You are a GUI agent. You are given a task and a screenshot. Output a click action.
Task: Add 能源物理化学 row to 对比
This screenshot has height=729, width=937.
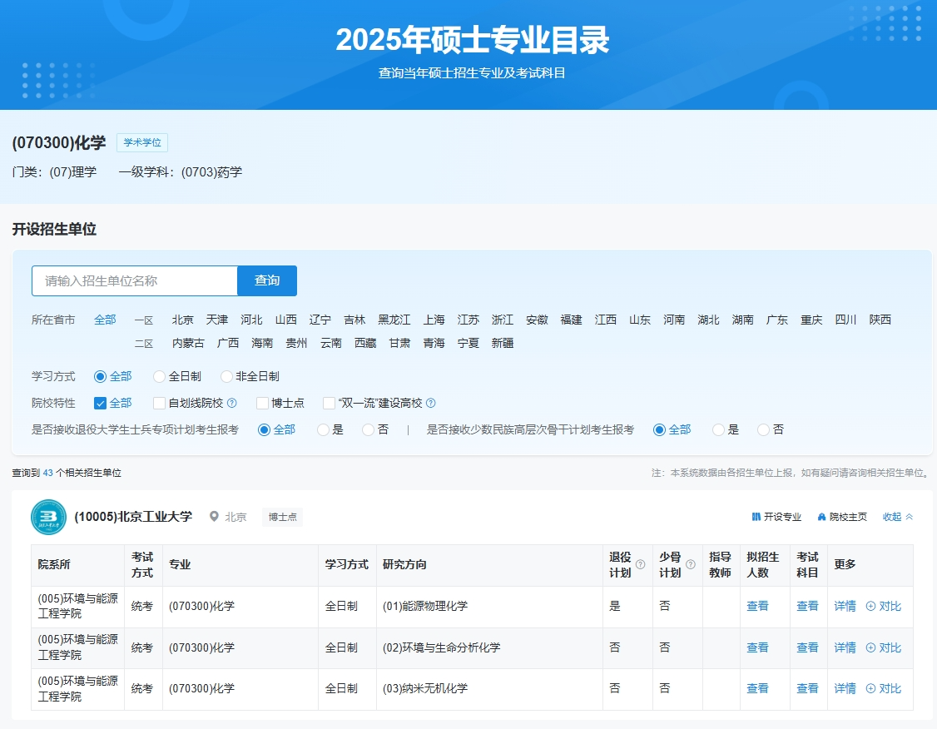tap(884, 607)
